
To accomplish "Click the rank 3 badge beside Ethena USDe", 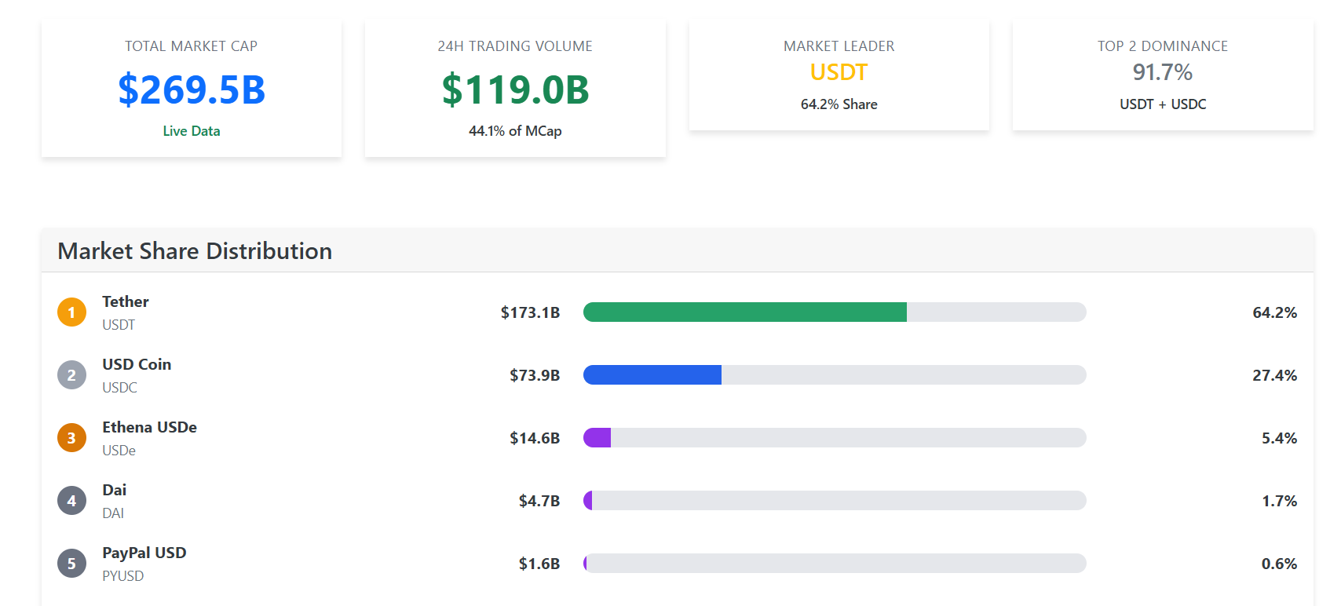I will [x=71, y=438].
